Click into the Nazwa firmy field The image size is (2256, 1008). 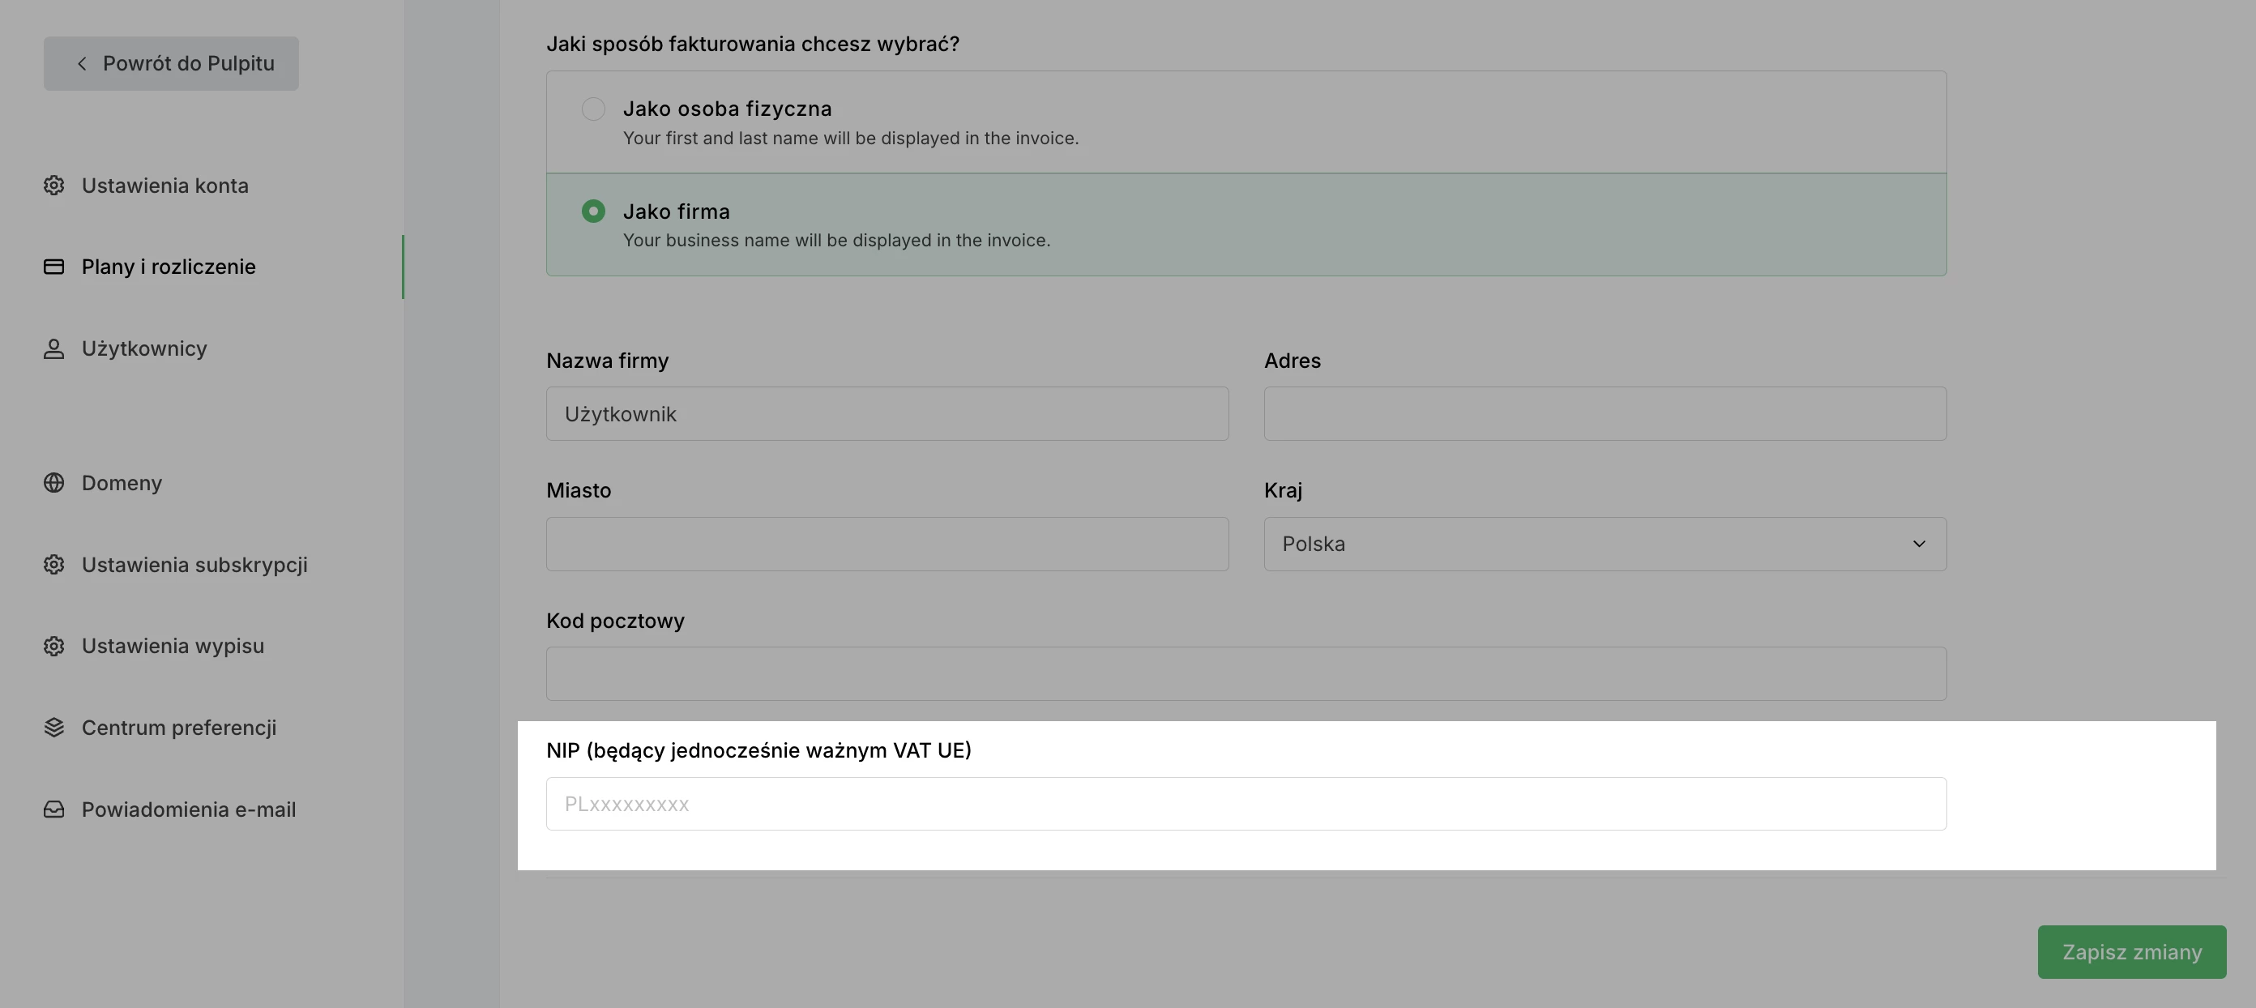click(887, 414)
